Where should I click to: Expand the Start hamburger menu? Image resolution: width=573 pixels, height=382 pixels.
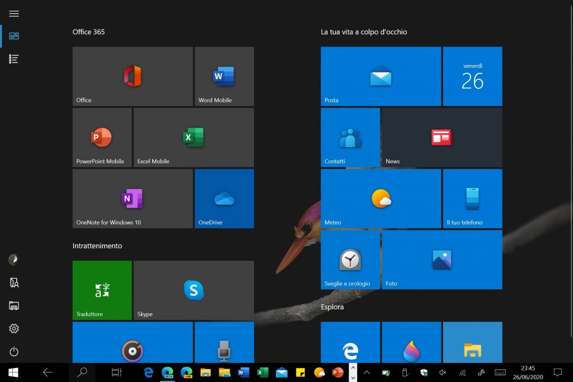tap(14, 14)
